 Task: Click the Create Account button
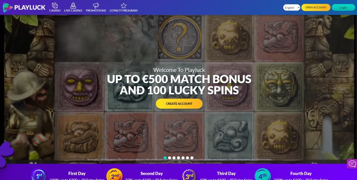[179, 104]
